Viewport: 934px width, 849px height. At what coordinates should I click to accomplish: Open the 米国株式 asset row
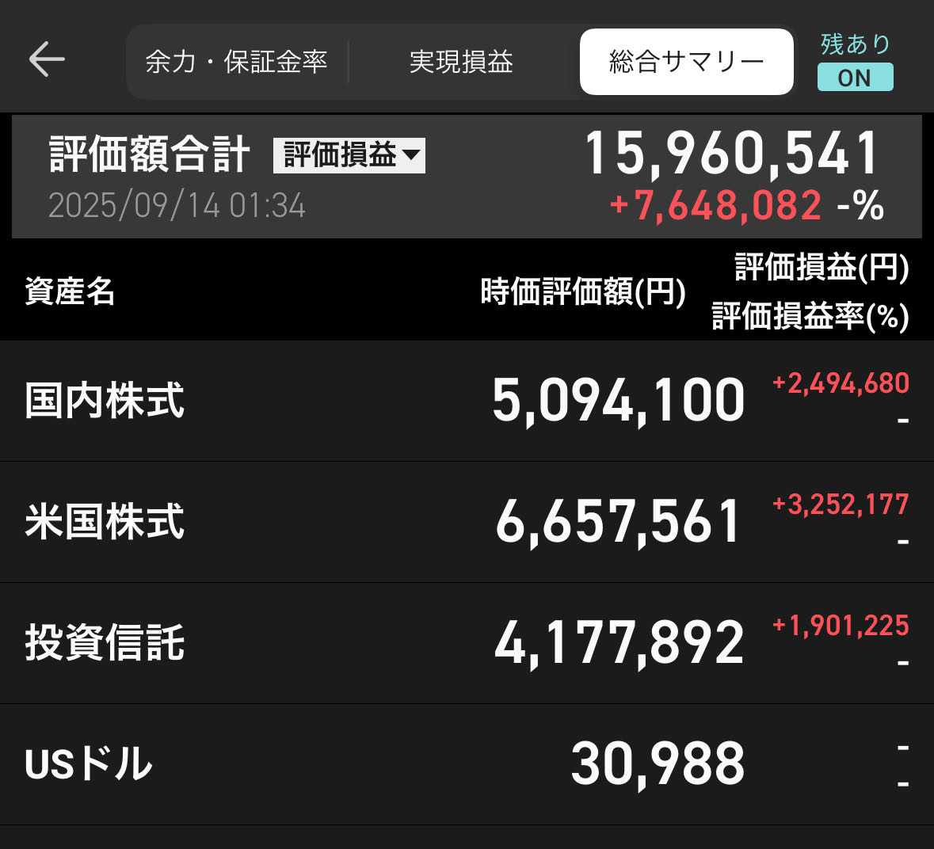coord(467,522)
